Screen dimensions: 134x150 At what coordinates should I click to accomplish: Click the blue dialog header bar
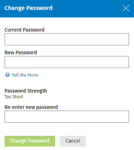67,9
